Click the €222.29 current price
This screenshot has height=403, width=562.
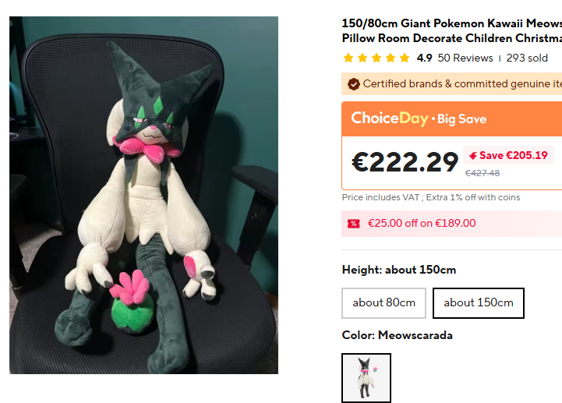405,162
